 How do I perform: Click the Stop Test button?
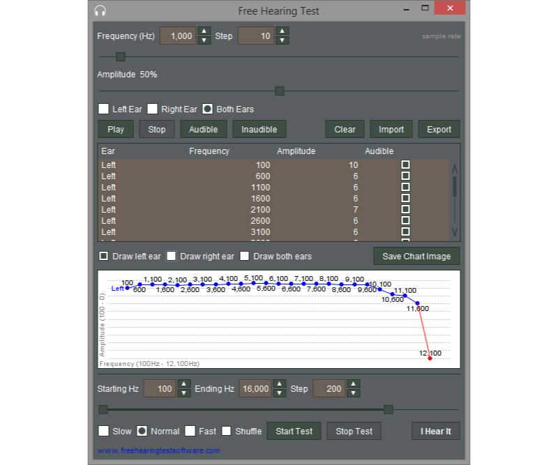tap(354, 431)
